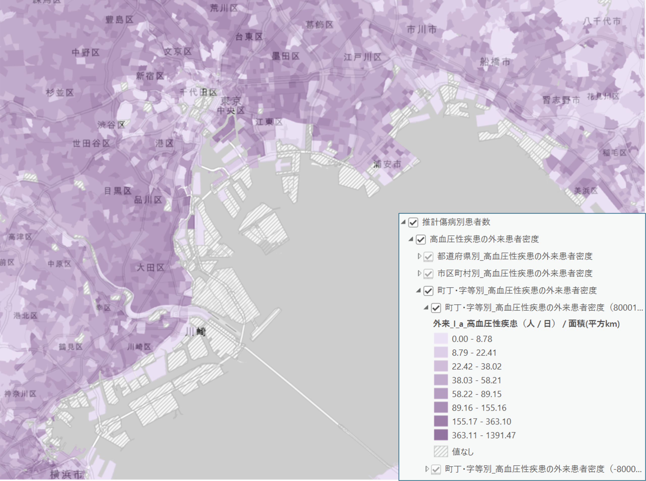Click the 浦安市 label on the map

coord(387,164)
